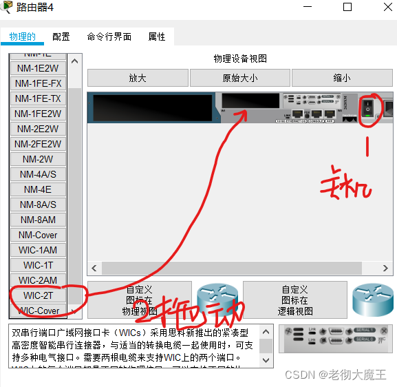Select the WIC-Cover module
The height and width of the screenshot is (387, 397).
[38, 311]
